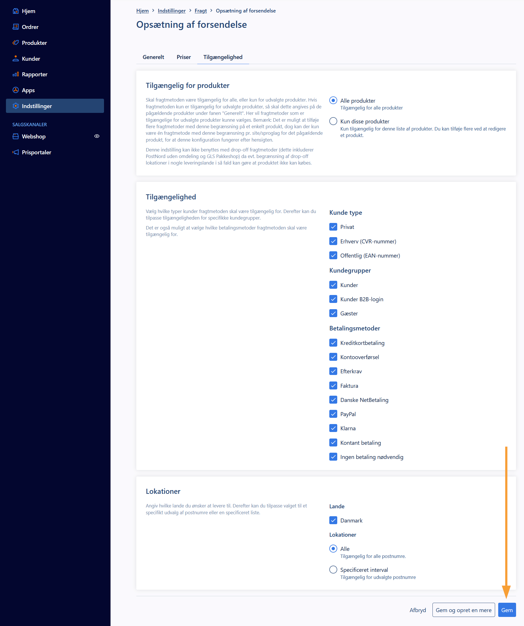
Task: Choose the Specificeret interval radio button
Action: pos(333,570)
